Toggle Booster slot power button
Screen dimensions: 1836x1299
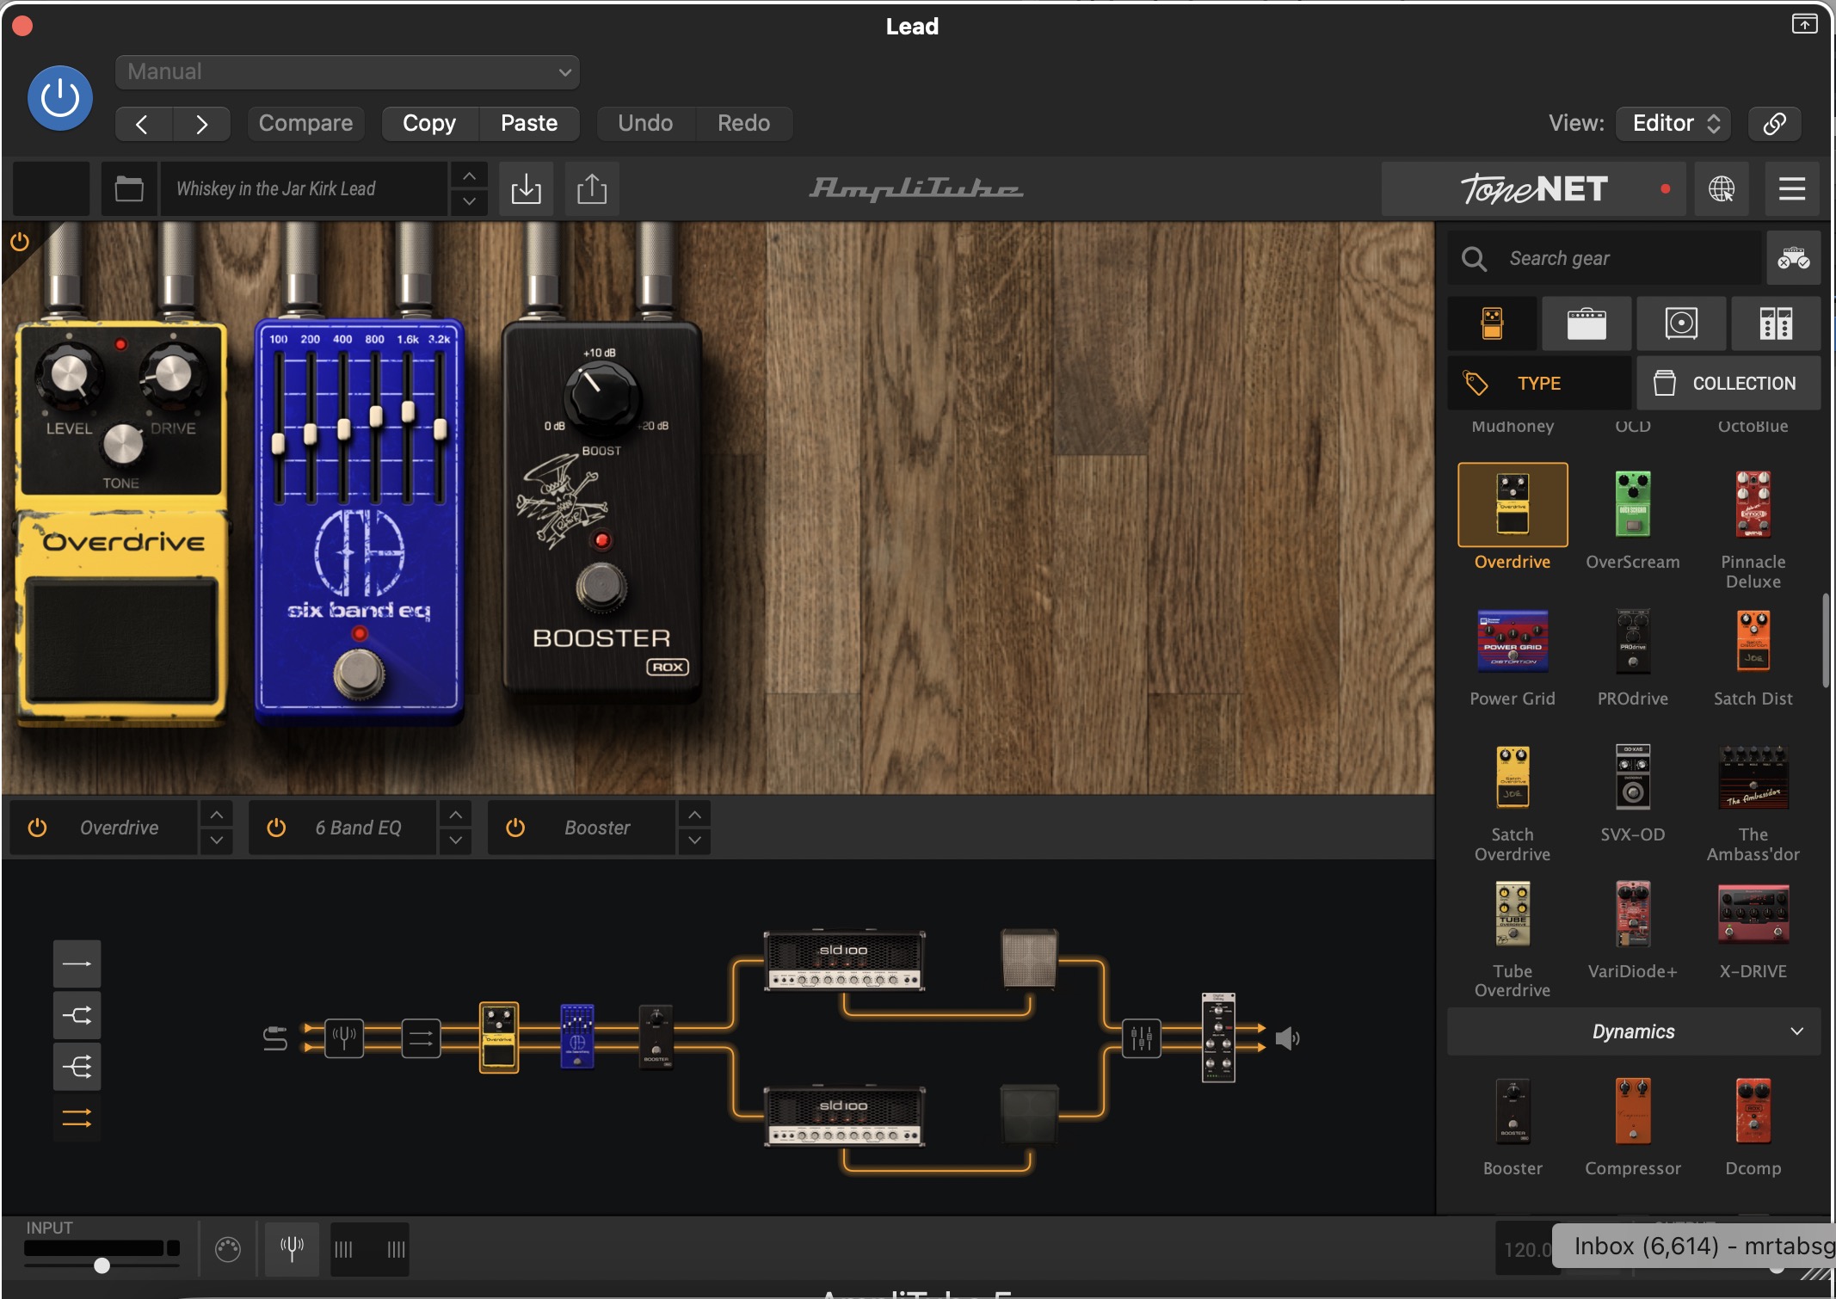coord(515,828)
